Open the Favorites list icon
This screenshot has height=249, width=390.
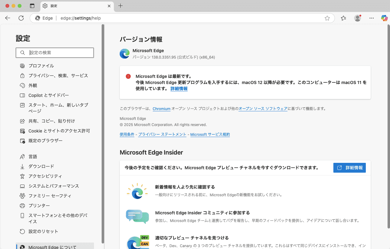click(x=343, y=18)
